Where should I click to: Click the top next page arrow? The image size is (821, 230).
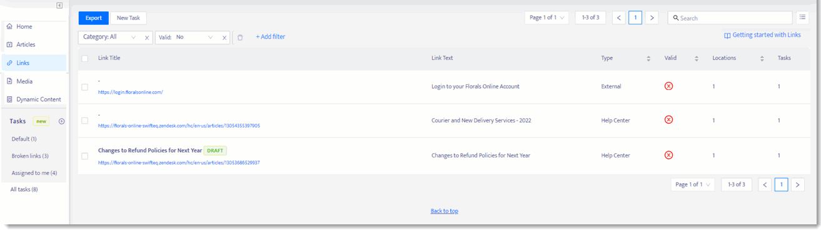point(652,18)
